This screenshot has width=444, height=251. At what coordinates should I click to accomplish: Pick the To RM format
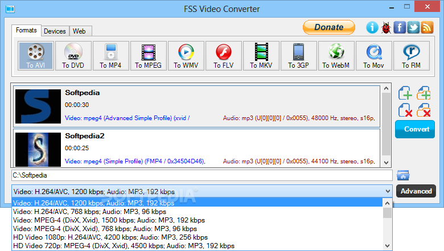[x=411, y=56]
